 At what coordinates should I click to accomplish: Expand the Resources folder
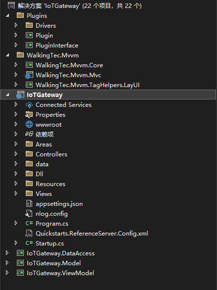[16, 184]
